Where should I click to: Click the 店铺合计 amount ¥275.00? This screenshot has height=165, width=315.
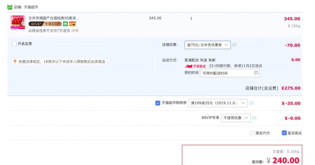click(x=291, y=88)
